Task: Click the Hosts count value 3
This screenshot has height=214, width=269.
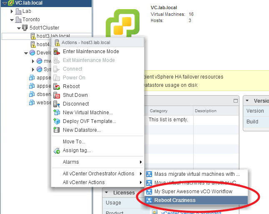Action: point(190,20)
